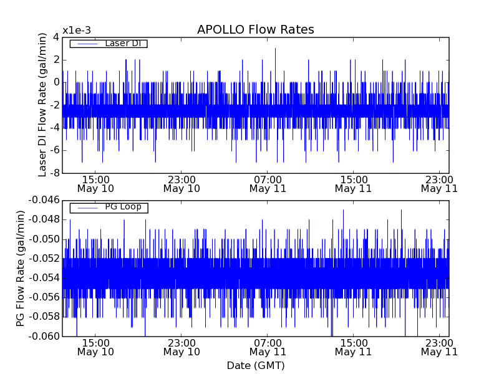Select the PG Flow Rate y-axis label
The image size is (499, 374).
pos(21,268)
